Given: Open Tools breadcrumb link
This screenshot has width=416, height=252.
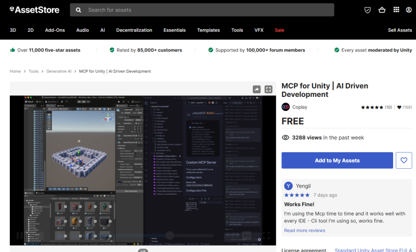Looking at the screenshot, I should pos(33,71).
